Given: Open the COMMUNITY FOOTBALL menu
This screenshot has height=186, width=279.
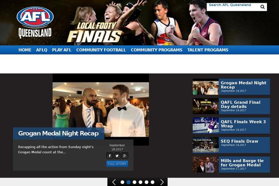Looking at the screenshot, I should click(101, 50).
